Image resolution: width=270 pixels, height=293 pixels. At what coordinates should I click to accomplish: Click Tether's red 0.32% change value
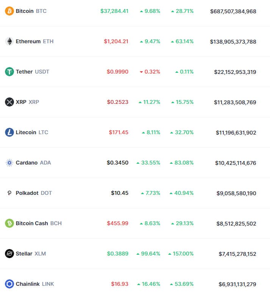click(x=150, y=72)
